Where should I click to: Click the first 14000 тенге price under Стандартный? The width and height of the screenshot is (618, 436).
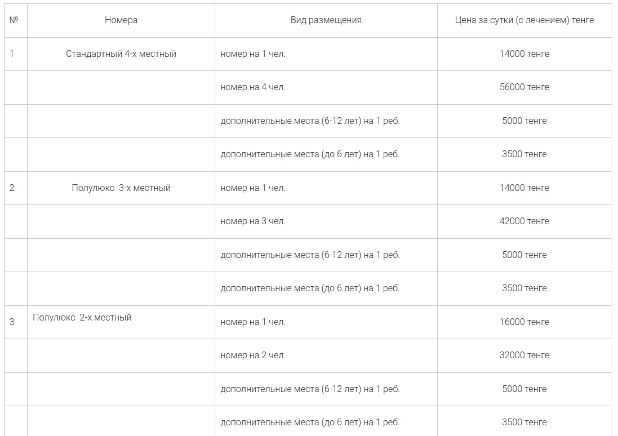tap(524, 54)
